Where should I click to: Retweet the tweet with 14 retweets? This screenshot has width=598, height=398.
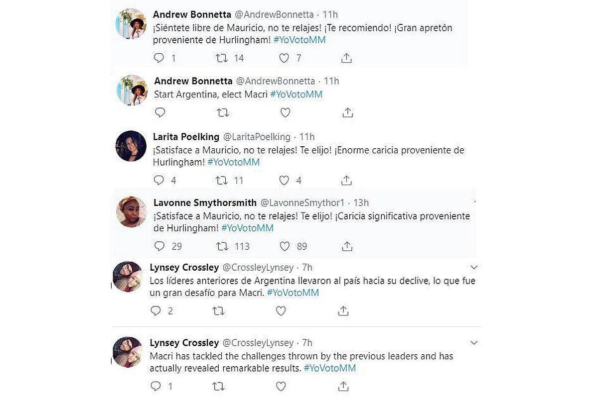pos(222,58)
